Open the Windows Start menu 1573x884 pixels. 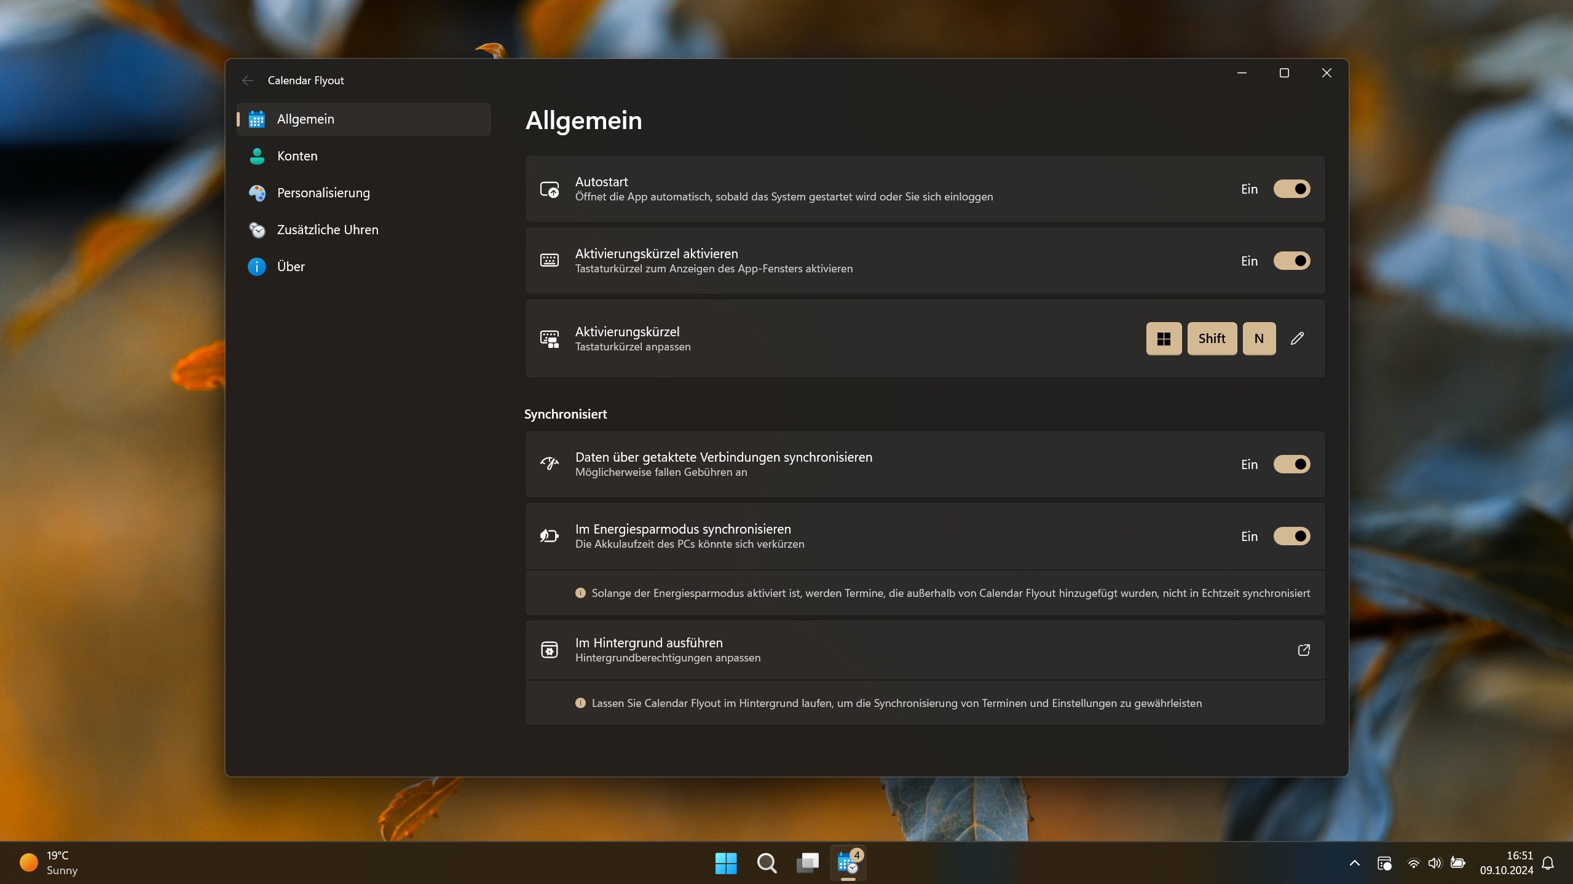point(726,864)
